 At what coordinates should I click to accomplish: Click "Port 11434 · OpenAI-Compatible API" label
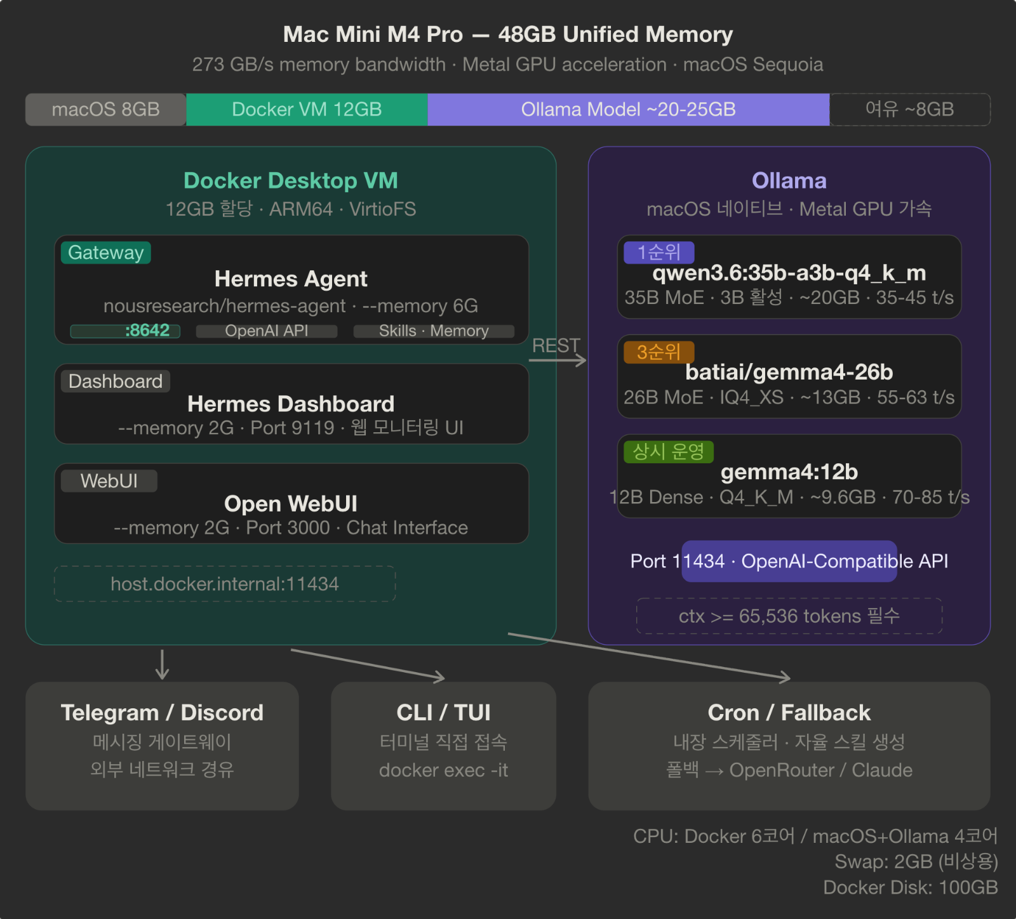(789, 561)
